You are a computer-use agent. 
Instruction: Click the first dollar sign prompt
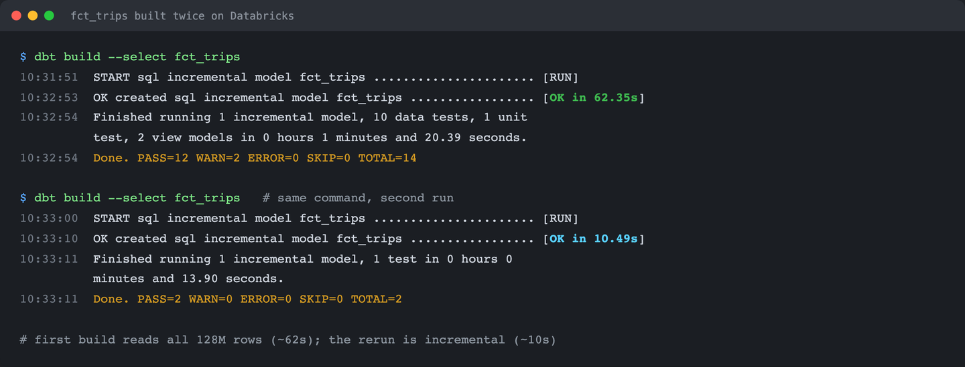coord(23,57)
